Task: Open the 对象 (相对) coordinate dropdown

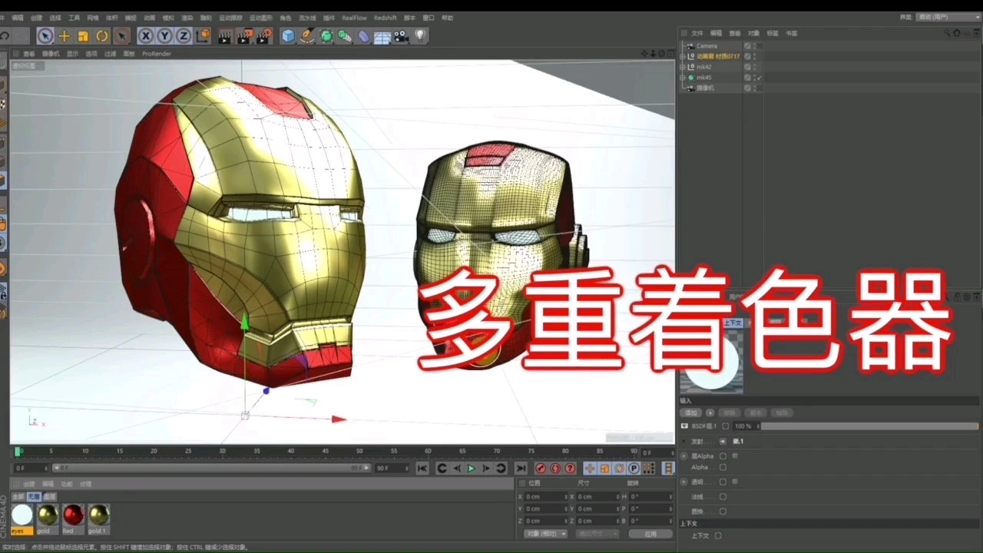Action: tap(545, 533)
